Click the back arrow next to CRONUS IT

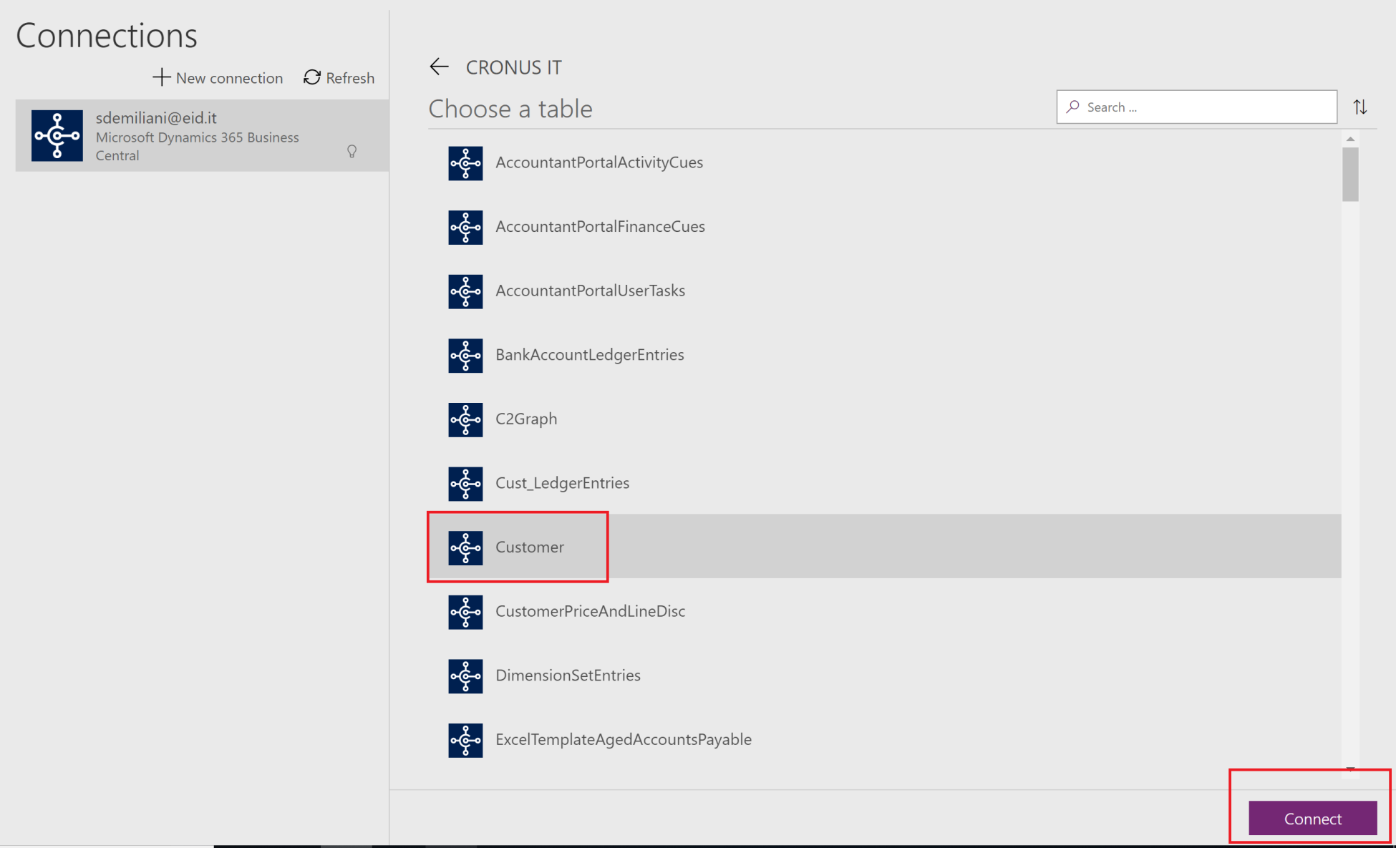point(439,67)
